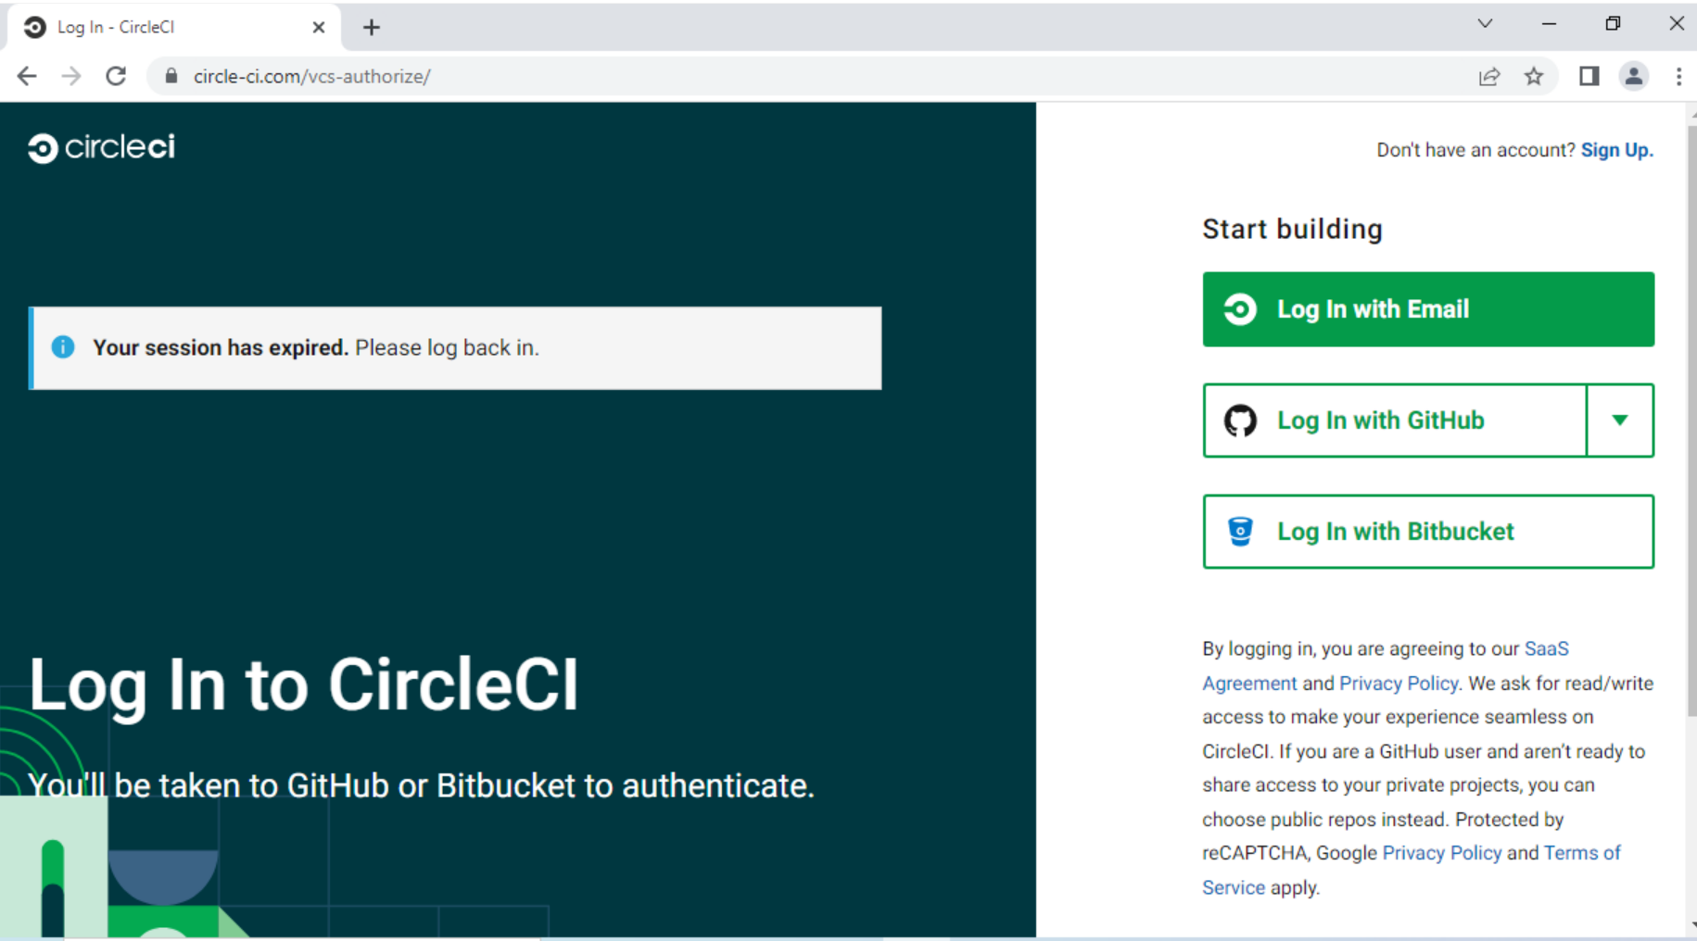Click the GitHub octocat icon

pyautogui.click(x=1240, y=420)
